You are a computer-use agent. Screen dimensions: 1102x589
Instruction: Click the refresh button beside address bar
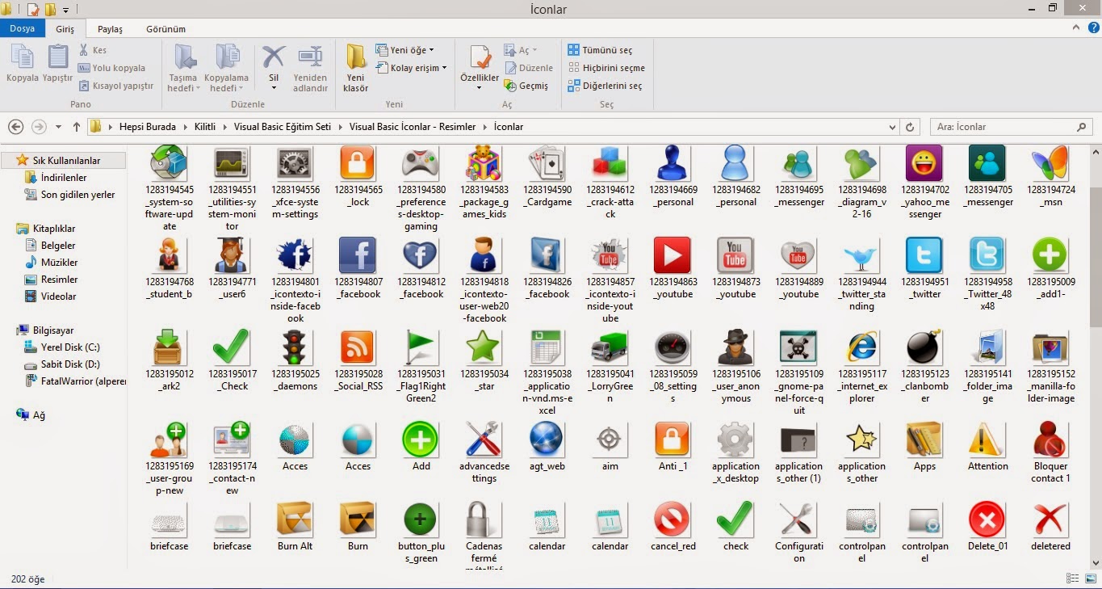(910, 127)
